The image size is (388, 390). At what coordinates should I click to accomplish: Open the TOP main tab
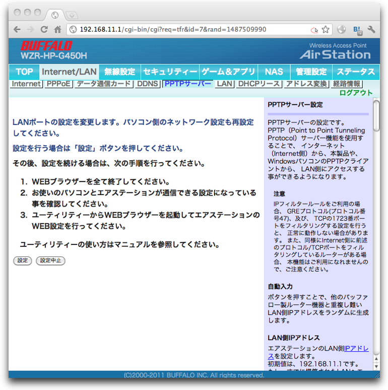pos(24,72)
